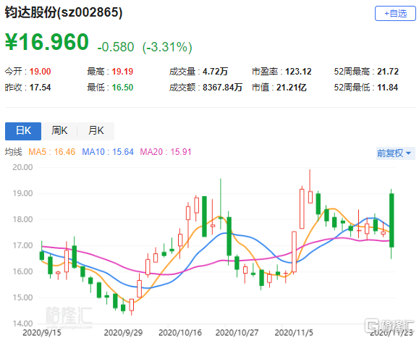The width and height of the screenshot is (419, 338).
Task: Click the 16.00 price axis label
Action: (x=22, y=271)
